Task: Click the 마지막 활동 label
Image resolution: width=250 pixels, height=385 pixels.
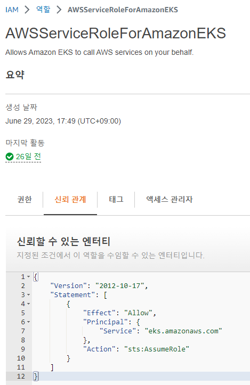Action: [25, 143]
